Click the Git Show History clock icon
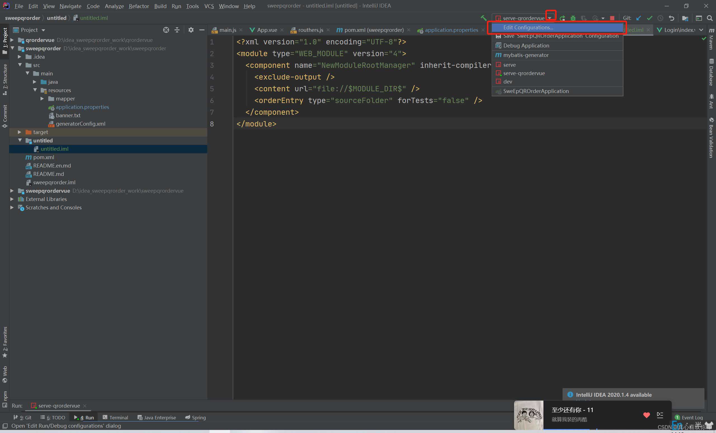Screen dimensions: 716x433 pyautogui.click(x=660, y=18)
